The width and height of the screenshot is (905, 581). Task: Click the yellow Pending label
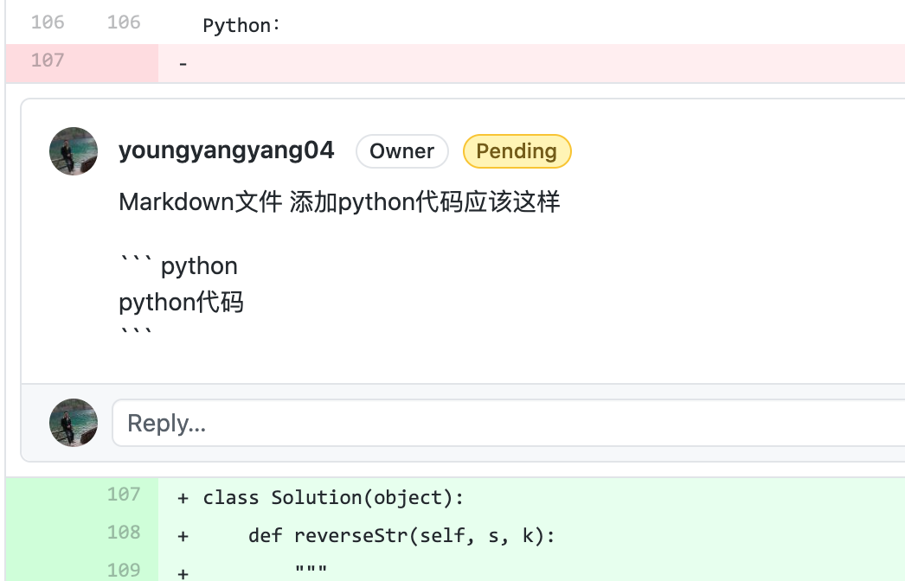(517, 151)
